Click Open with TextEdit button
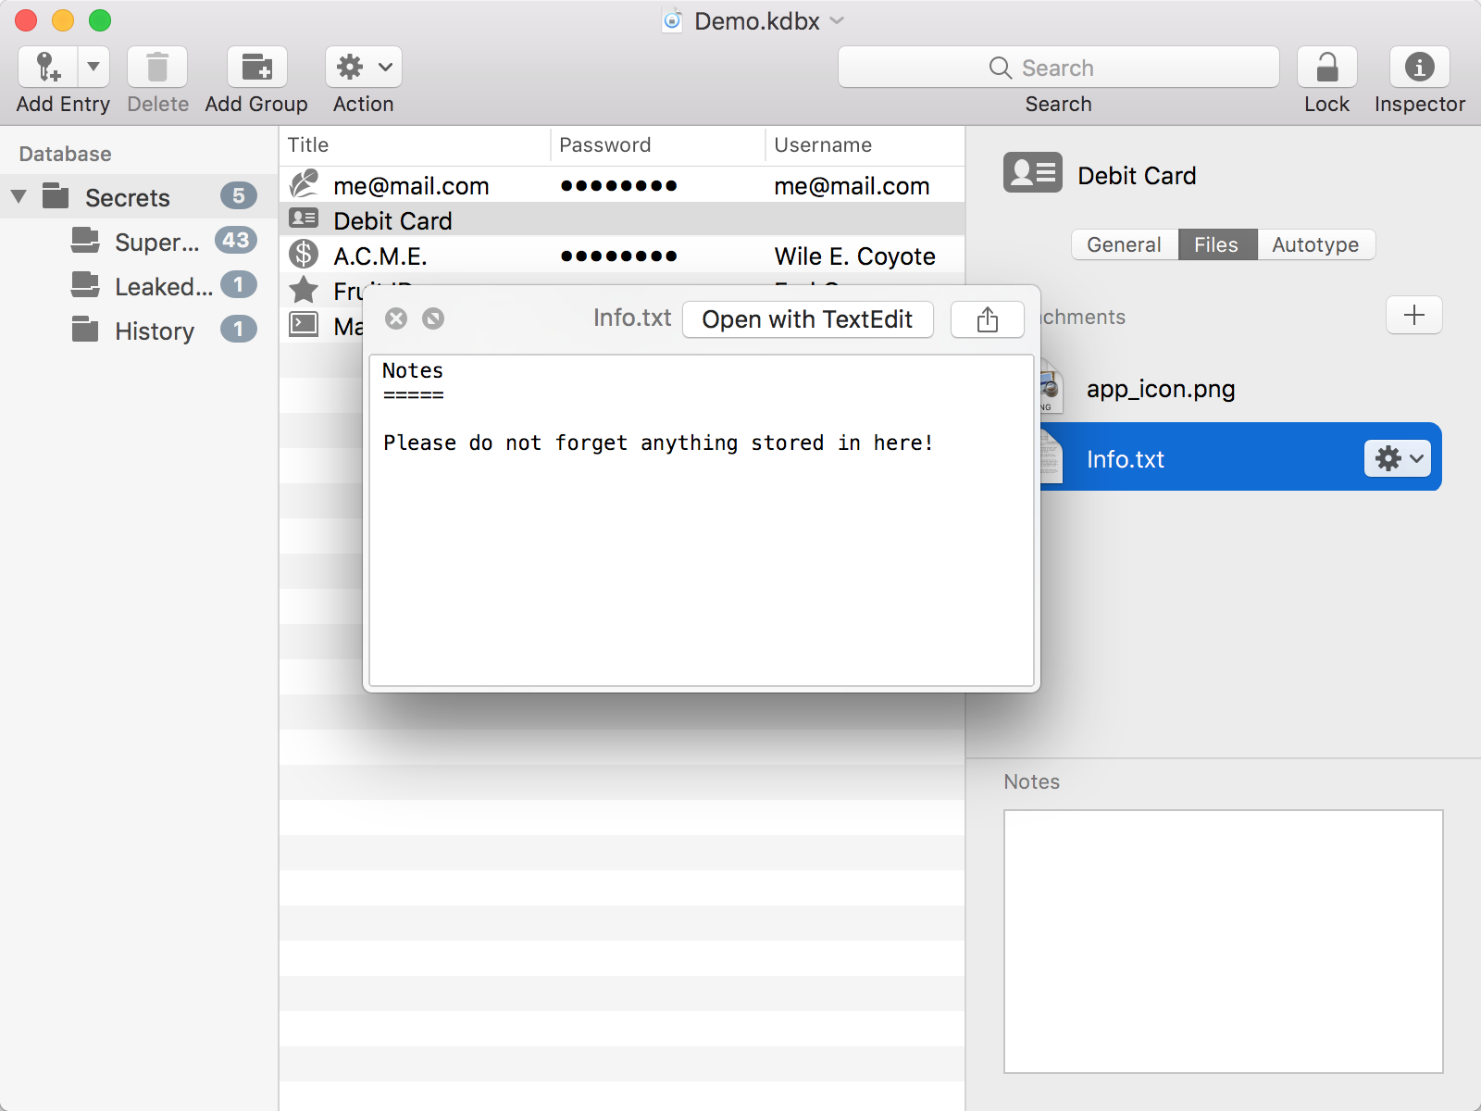 click(x=807, y=319)
